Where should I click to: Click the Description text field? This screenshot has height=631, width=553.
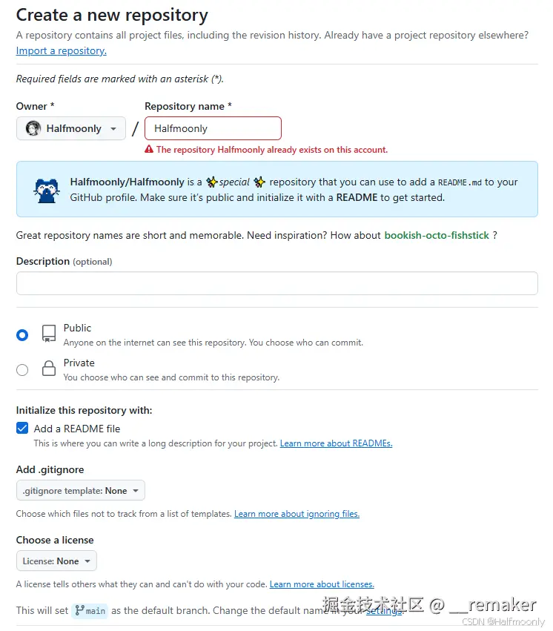(276, 283)
